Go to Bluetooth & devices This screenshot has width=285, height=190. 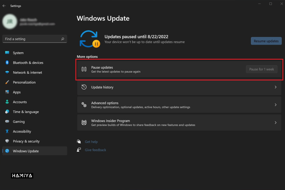click(35, 63)
